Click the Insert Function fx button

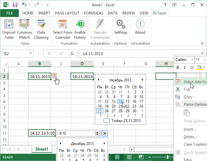click(72, 53)
